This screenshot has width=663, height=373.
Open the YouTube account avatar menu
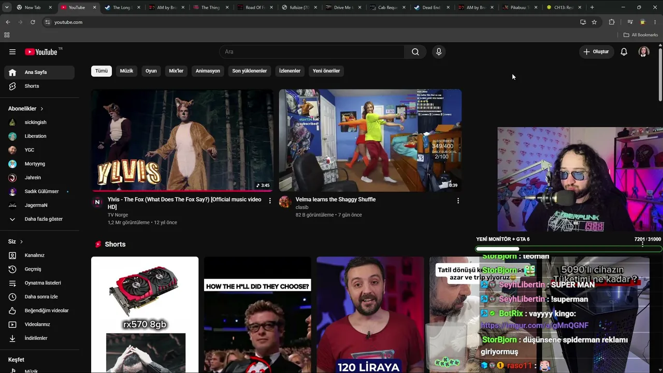pyautogui.click(x=644, y=52)
